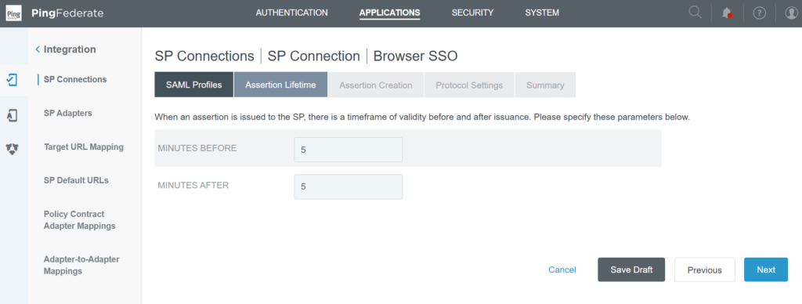Image resolution: width=802 pixels, height=304 pixels.
Task: Click the Cancel link
Action: click(x=562, y=270)
